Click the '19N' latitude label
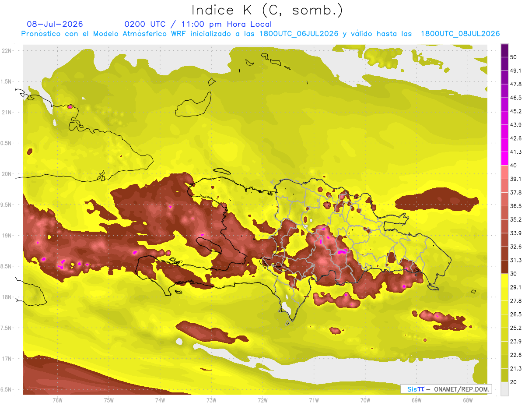The width and height of the screenshot is (525, 406). click(x=7, y=235)
